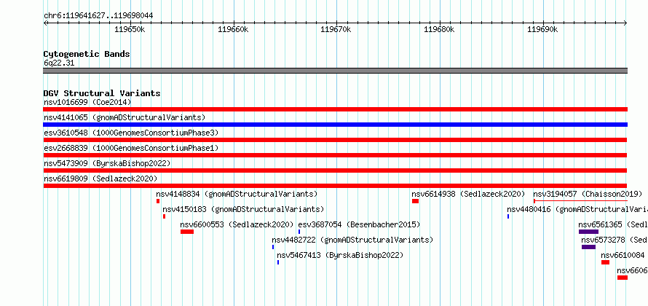
Task: Click the right arrowhead of the ruler
Action: pos(625,23)
